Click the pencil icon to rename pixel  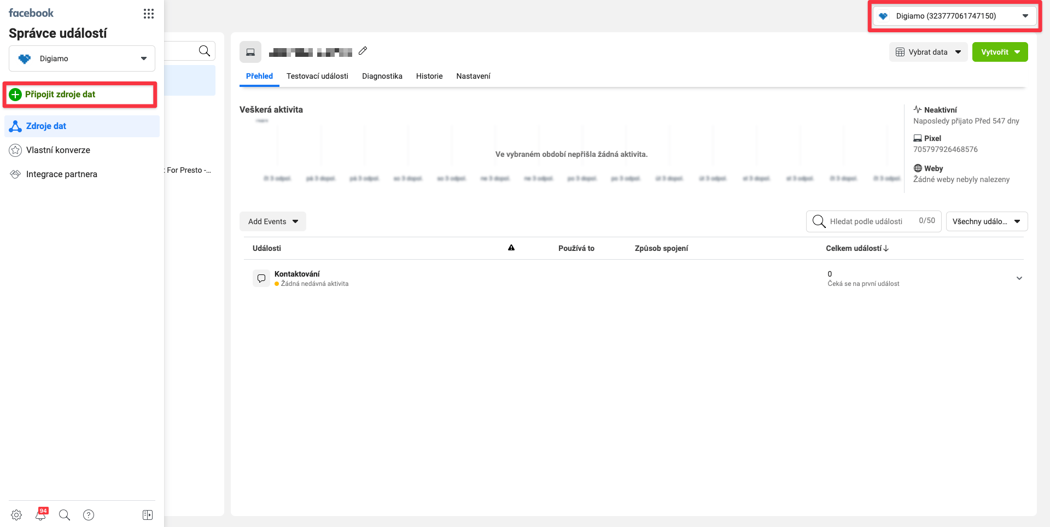(363, 51)
